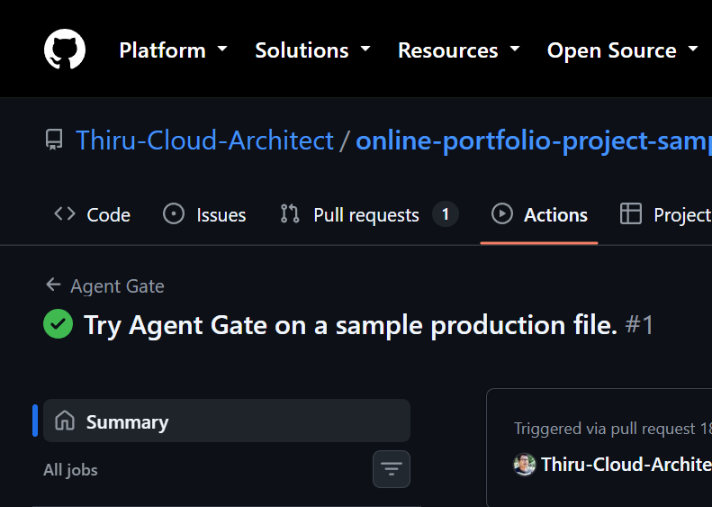Click the pull requests count badge
Viewport: 712px width, 507px height.
click(445, 214)
